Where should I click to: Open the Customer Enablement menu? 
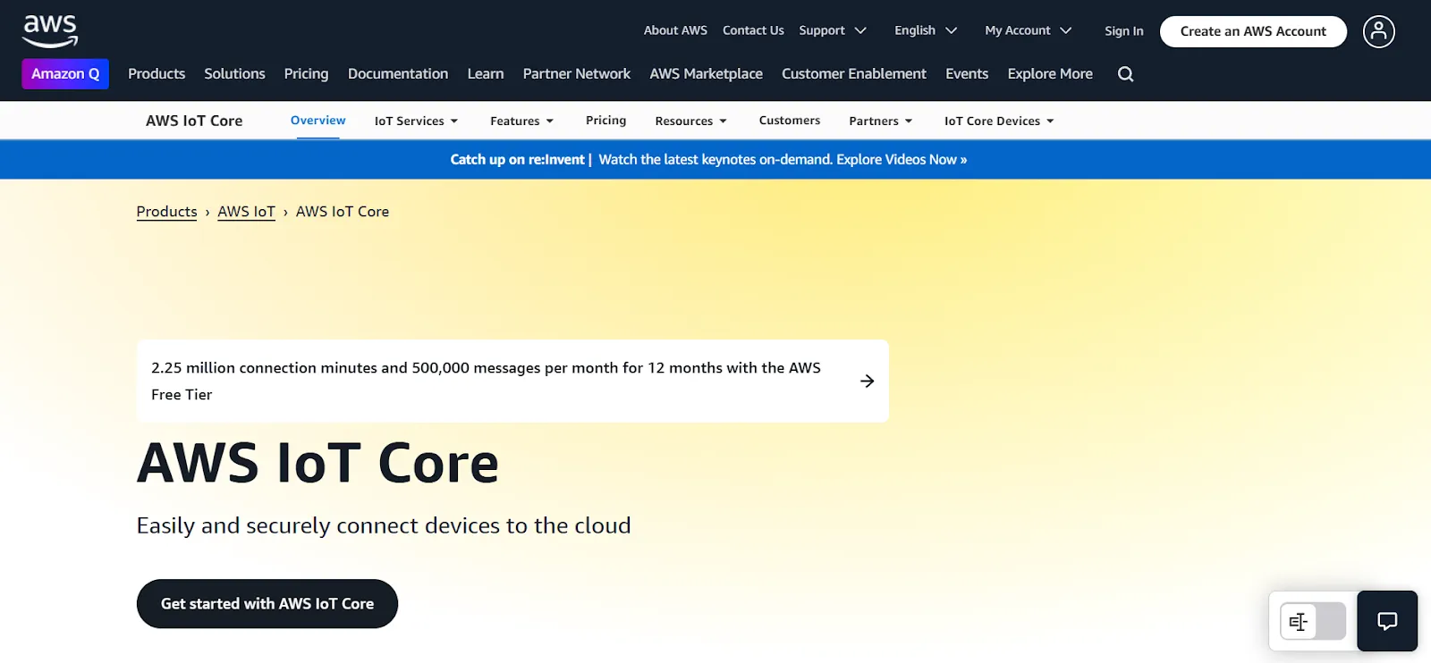854,74
